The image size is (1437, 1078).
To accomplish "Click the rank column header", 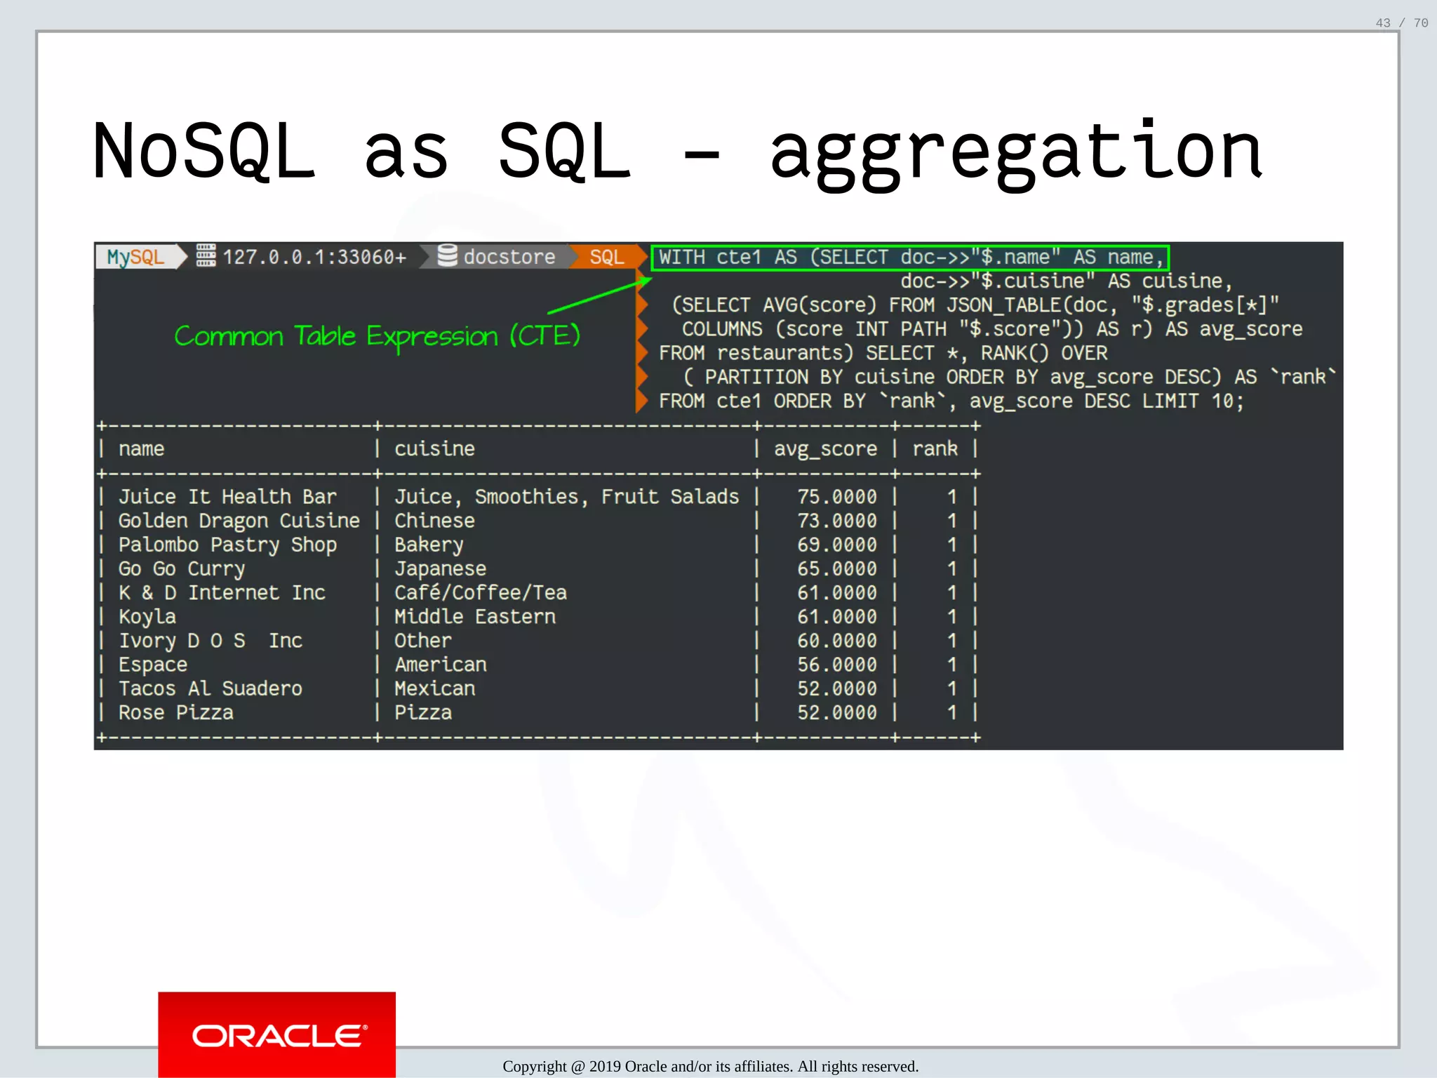I will (935, 449).
